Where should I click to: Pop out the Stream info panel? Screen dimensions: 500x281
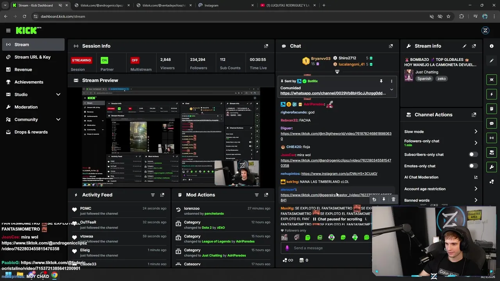[x=474, y=46]
